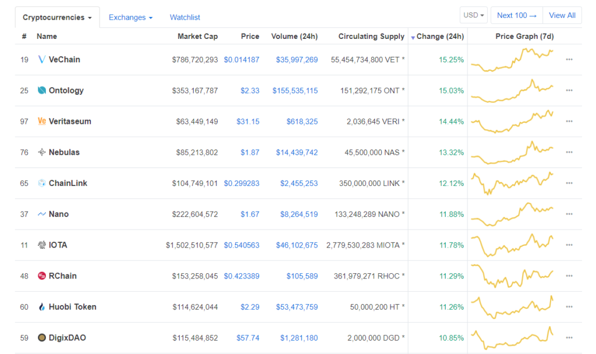Click the DigixDAO coin logo icon
The height and width of the screenshot is (354, 596).
(x=42, y=338)
